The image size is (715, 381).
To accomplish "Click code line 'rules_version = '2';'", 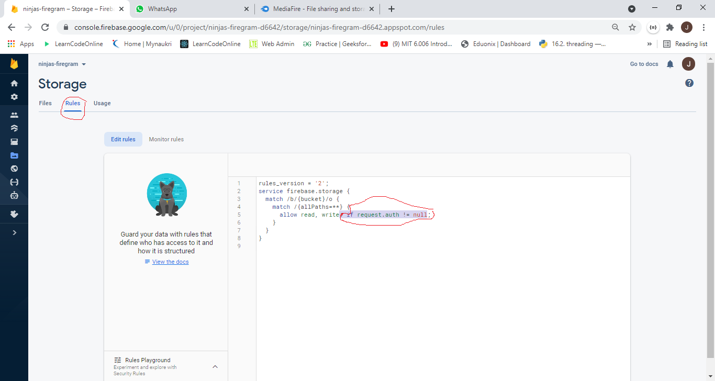I will click(x=294, y=183).
